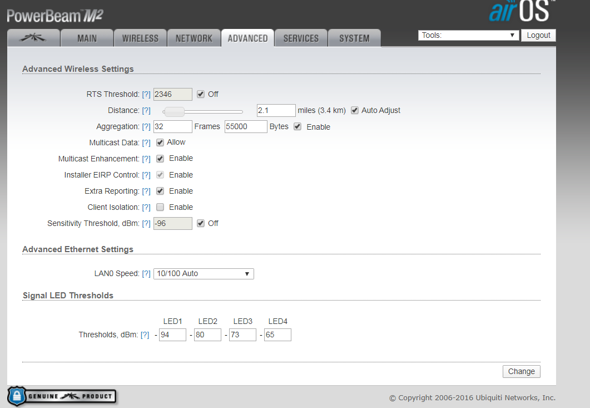Open help for Aggregation
Image resolution: width=590 pixels, height=408 pixels.
[146, 127]
